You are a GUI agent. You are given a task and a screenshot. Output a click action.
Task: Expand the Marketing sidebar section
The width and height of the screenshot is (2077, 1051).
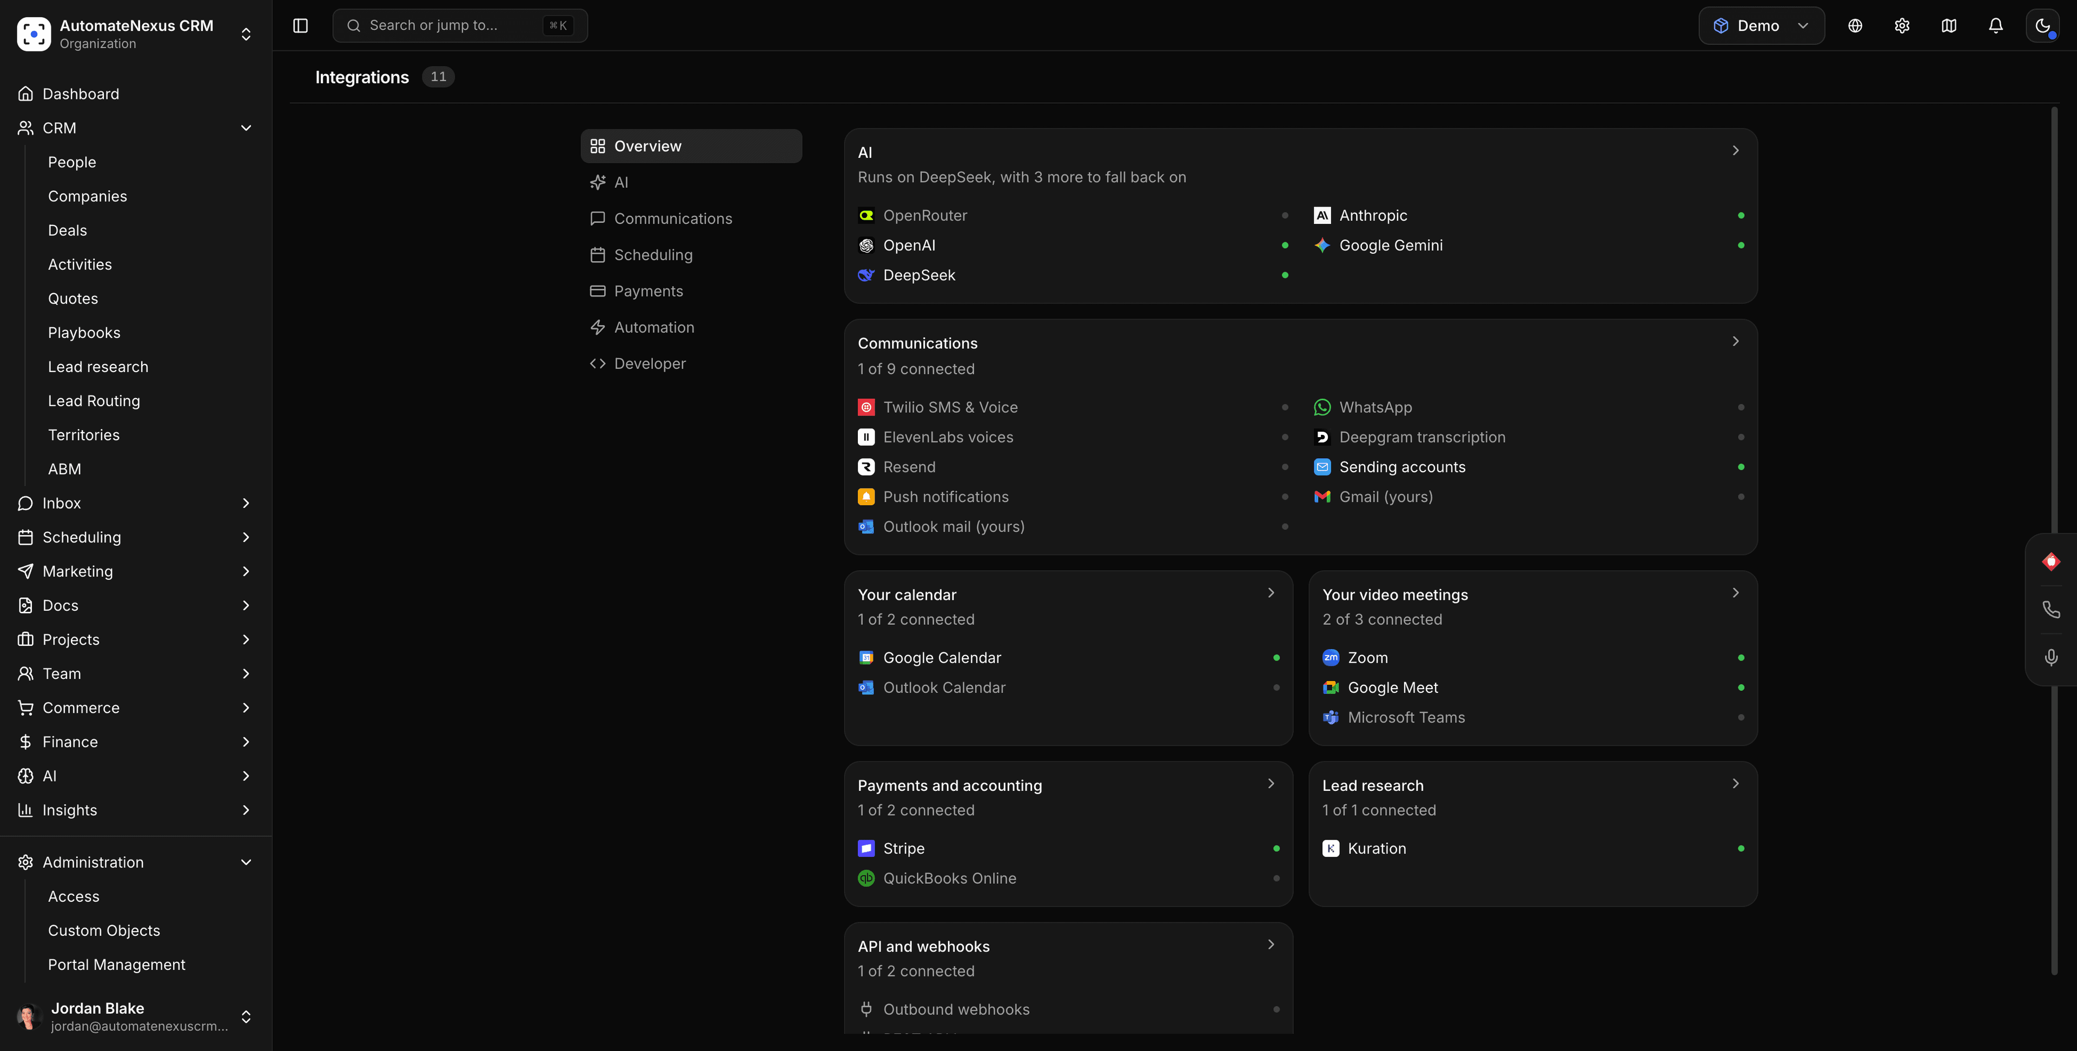point(246,571)
